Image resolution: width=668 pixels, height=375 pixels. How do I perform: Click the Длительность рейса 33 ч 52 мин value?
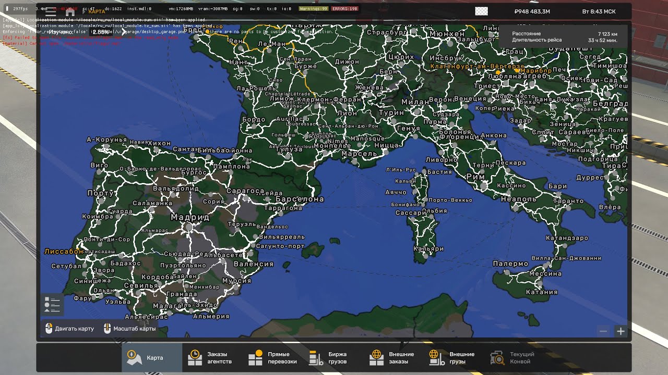(x=603, y=40)
